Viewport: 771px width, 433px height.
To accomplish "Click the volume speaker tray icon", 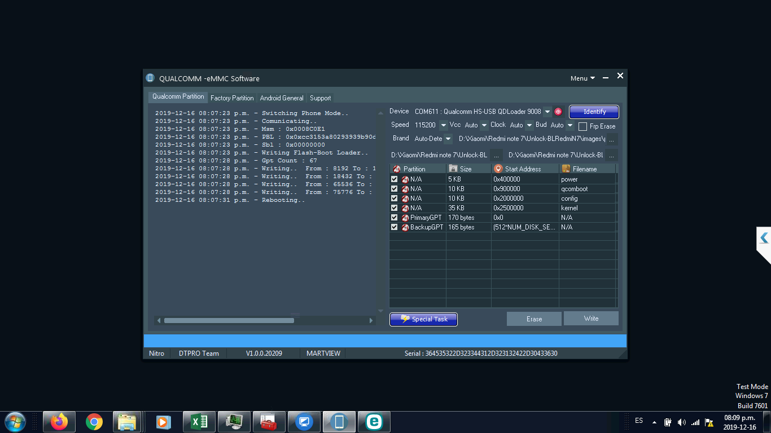I will click(x=681, y=422).
